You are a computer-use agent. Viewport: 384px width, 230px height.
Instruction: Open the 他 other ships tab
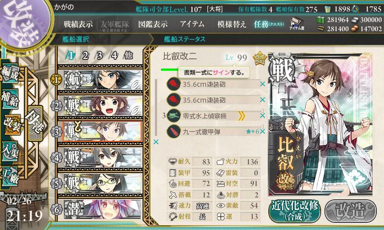point(128,56)
